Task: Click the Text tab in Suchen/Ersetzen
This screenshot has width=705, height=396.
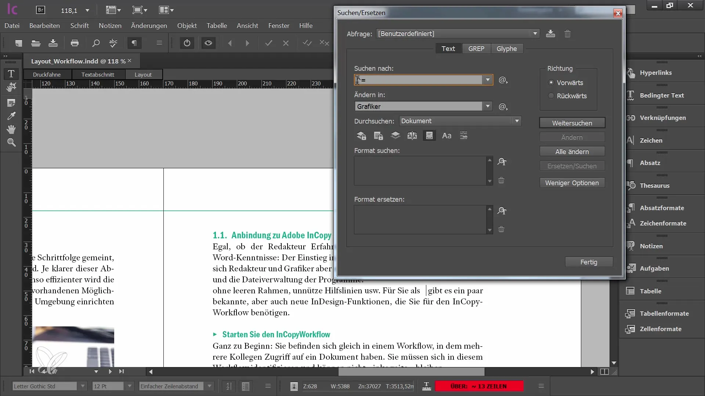Action: (447, 48)
